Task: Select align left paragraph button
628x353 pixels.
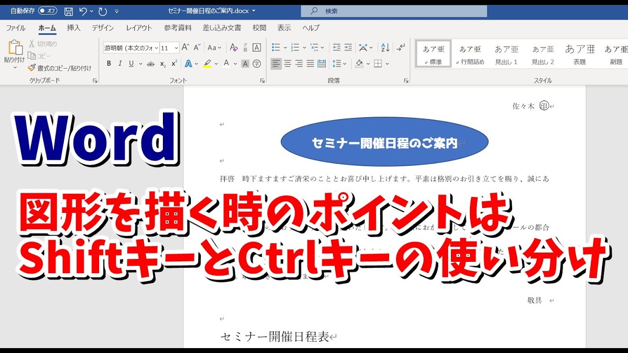Action: coord(276,63)
